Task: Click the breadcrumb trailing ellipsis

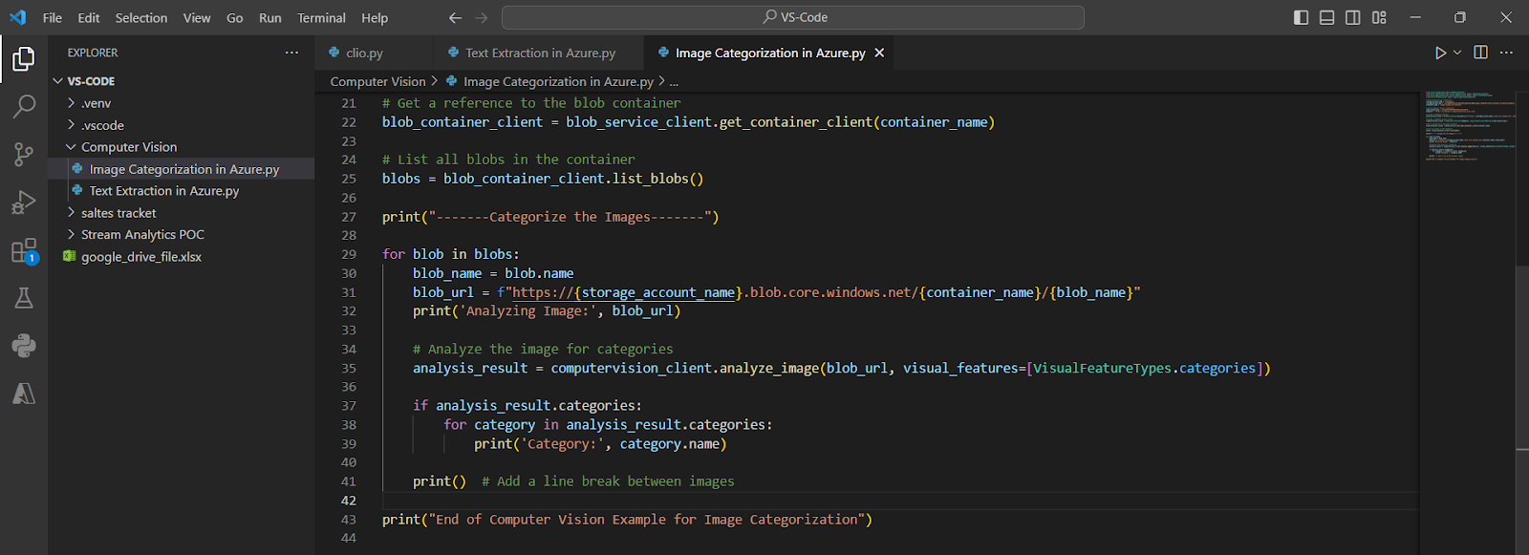Action: (674, 82)
